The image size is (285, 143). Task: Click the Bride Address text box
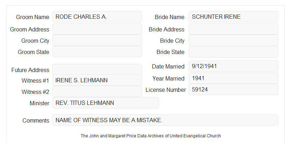(x=233, y=29)
